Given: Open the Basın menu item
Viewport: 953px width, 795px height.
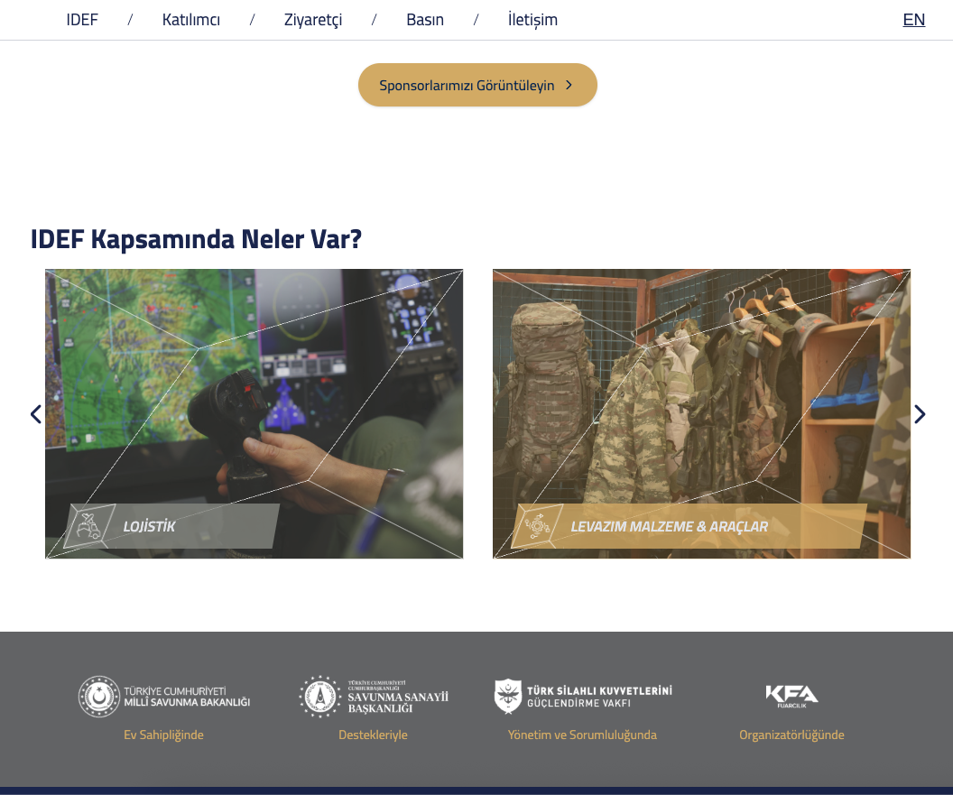Looking at the screenshot, I should pos(425,20).
